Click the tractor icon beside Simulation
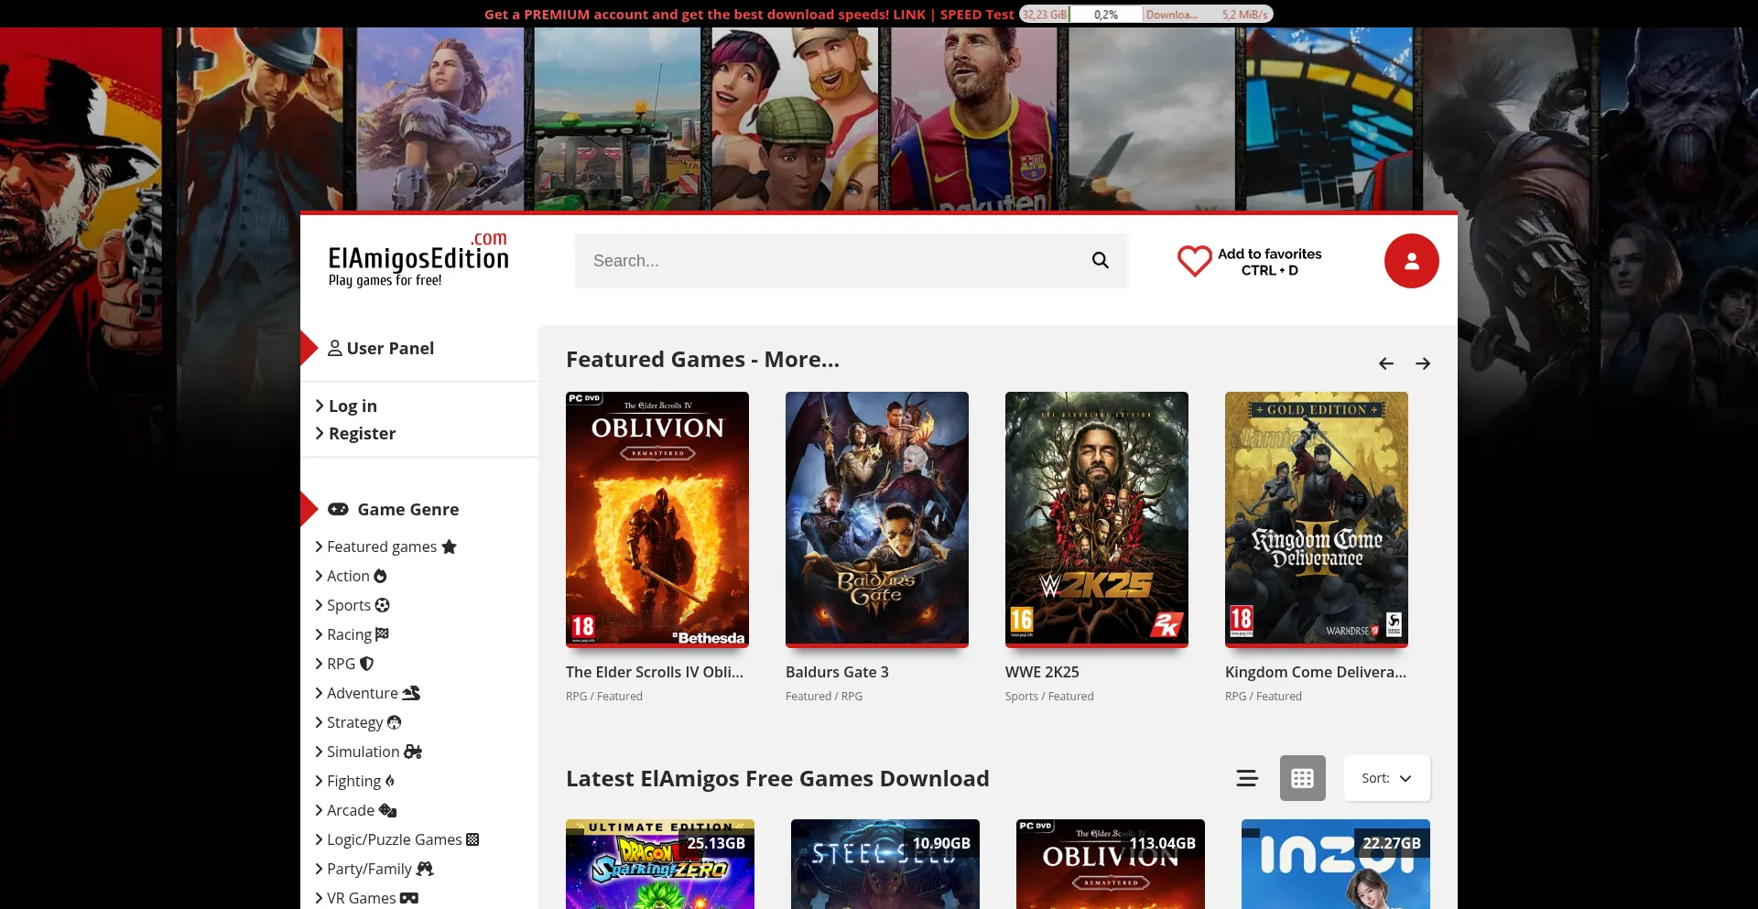This screenshot has height=909, width=1758. (x=413, y=752)
